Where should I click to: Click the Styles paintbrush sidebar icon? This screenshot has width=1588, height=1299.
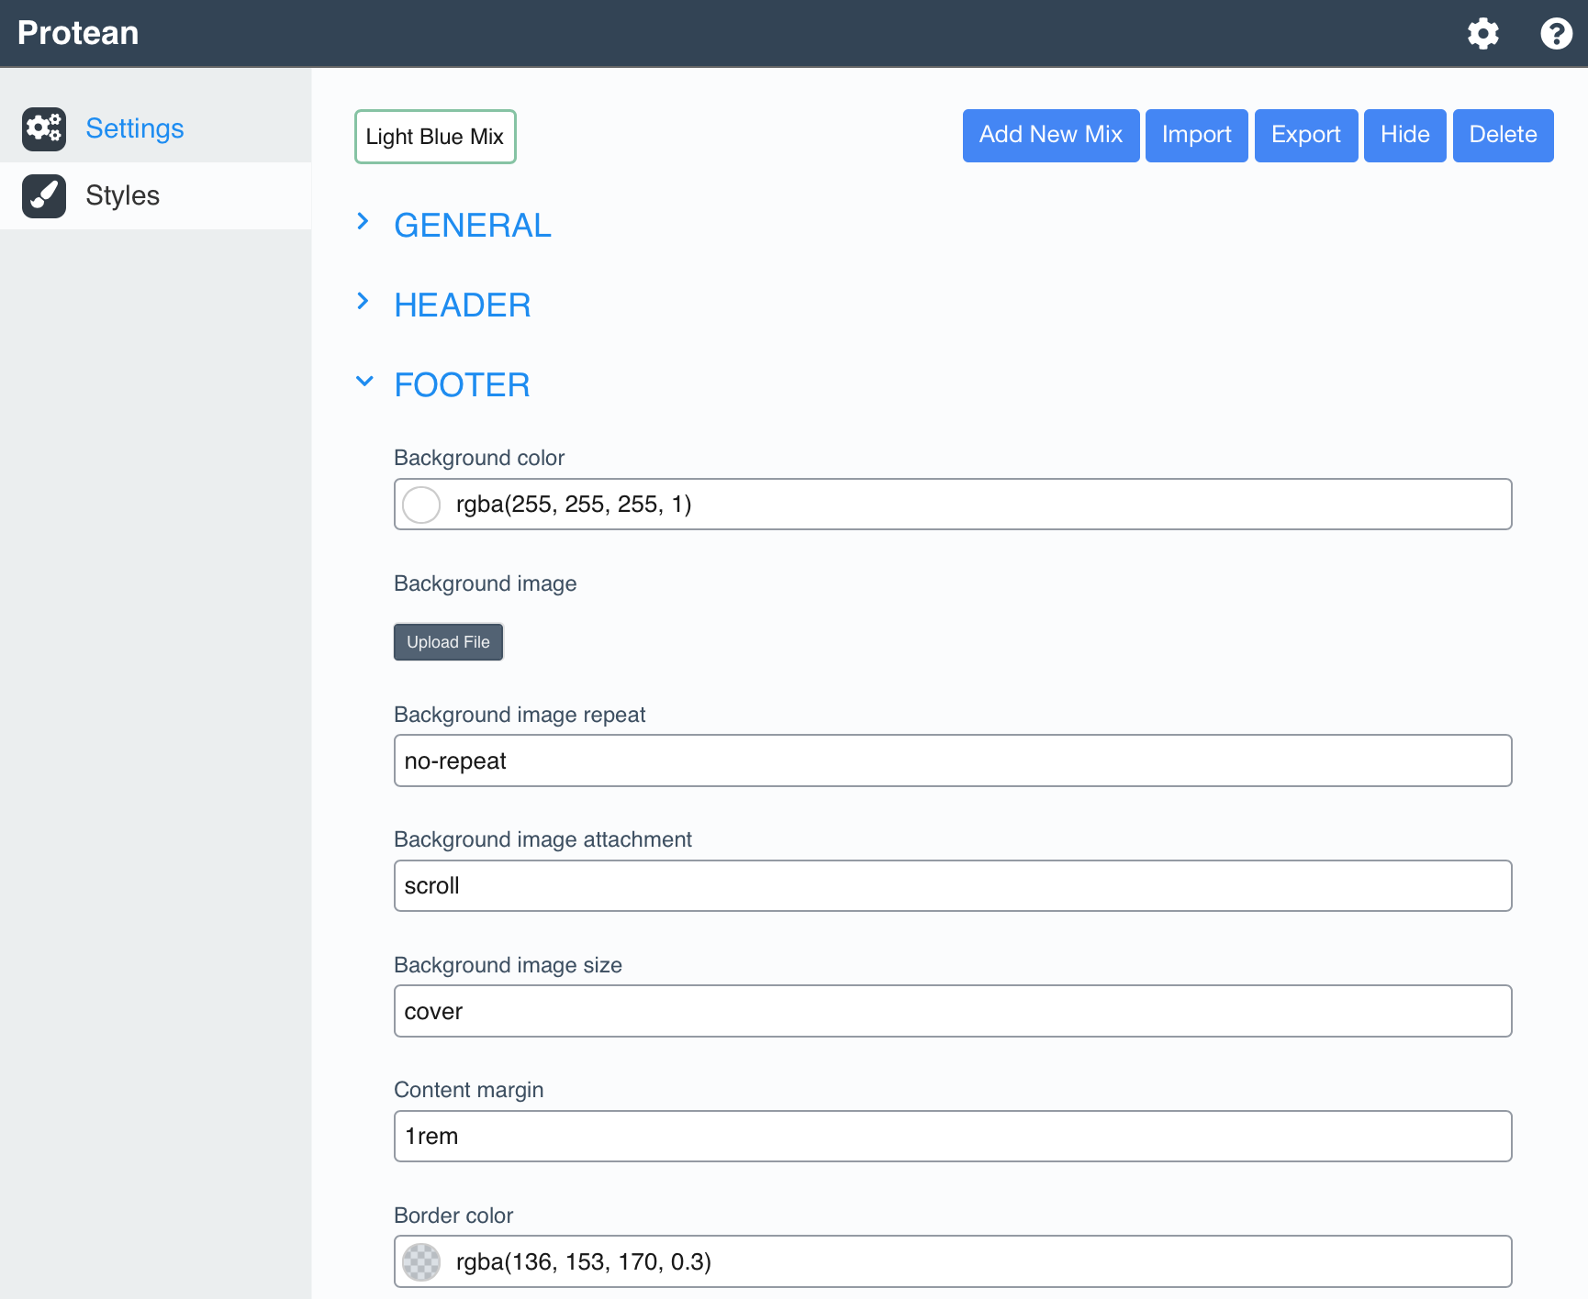[44, 195]
